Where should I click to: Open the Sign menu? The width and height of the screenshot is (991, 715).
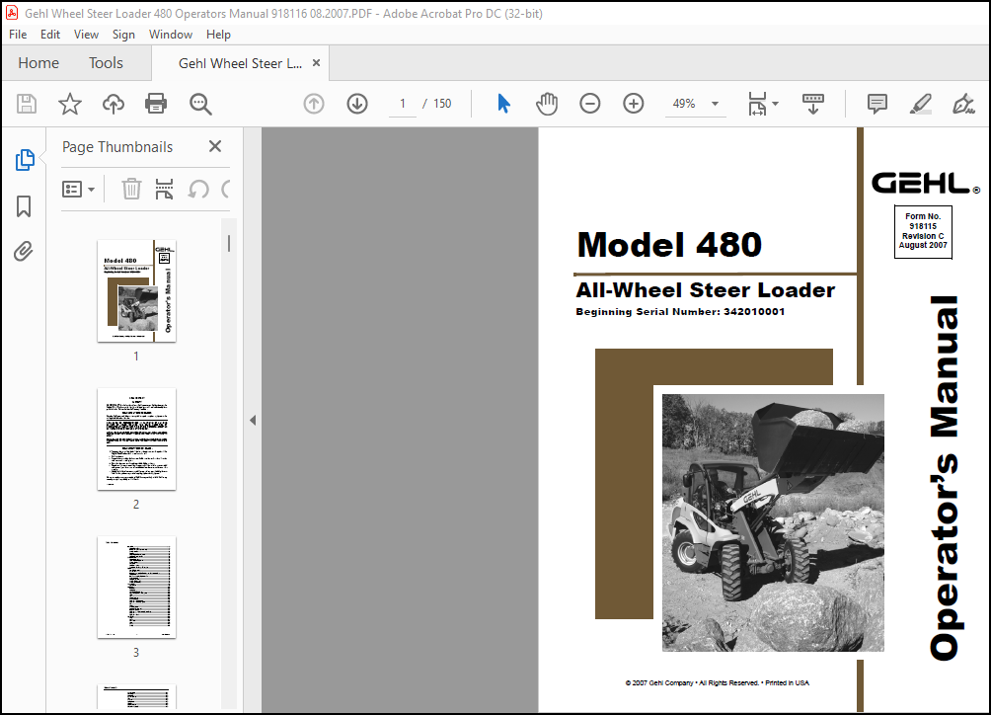124,35
